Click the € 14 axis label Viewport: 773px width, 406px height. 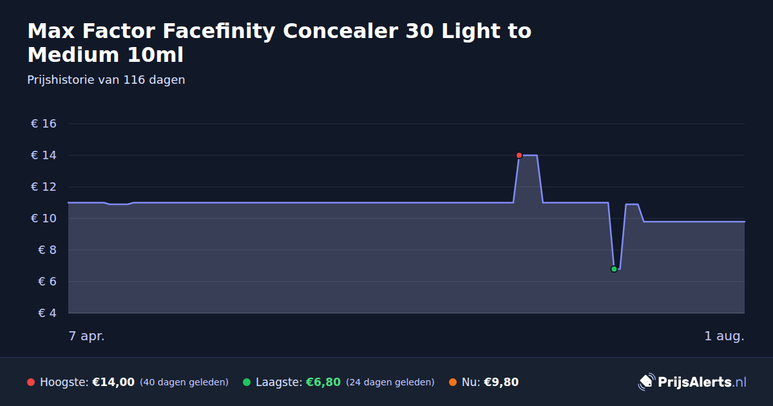point(44,155)
